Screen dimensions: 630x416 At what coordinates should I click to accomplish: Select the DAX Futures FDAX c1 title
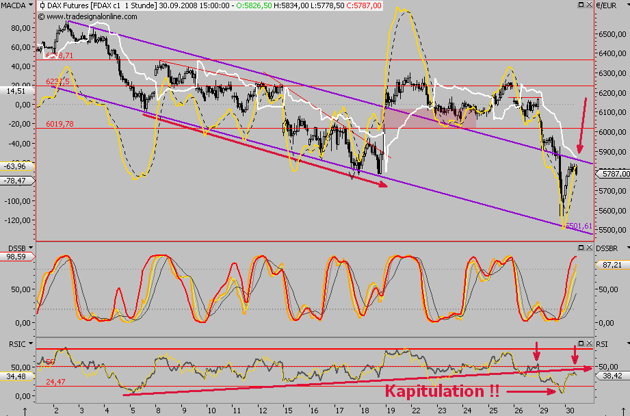102,5
